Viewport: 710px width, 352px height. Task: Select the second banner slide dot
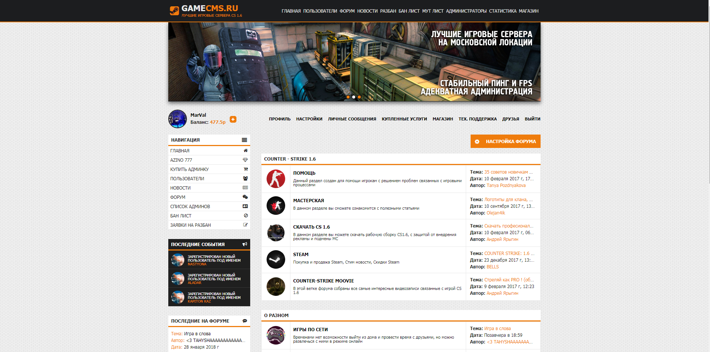coord(354,97)
